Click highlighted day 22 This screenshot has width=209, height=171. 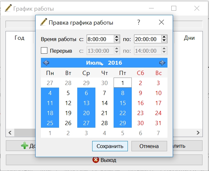point(123,113)
